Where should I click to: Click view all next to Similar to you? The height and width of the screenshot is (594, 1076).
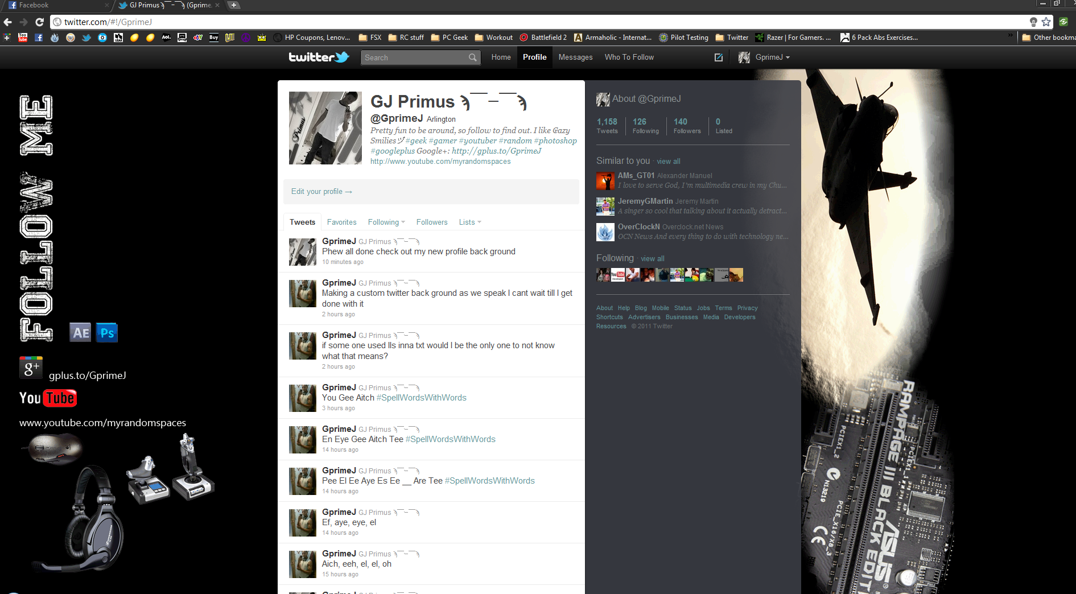tap(668, 162)
